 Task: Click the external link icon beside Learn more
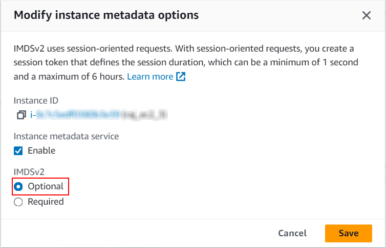point(181,77)
